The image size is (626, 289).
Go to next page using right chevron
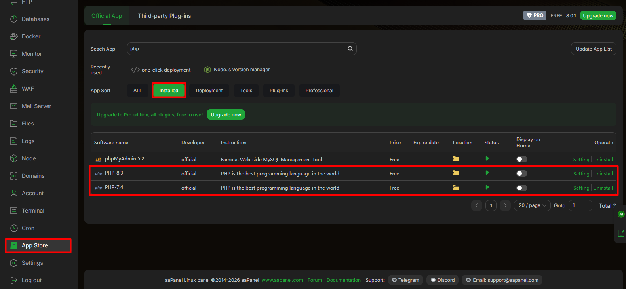505,205
